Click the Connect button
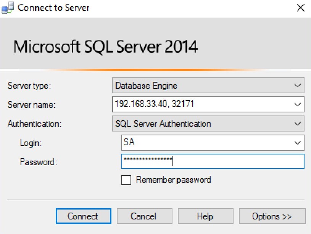311x234 pixels. tap(84, 216)
